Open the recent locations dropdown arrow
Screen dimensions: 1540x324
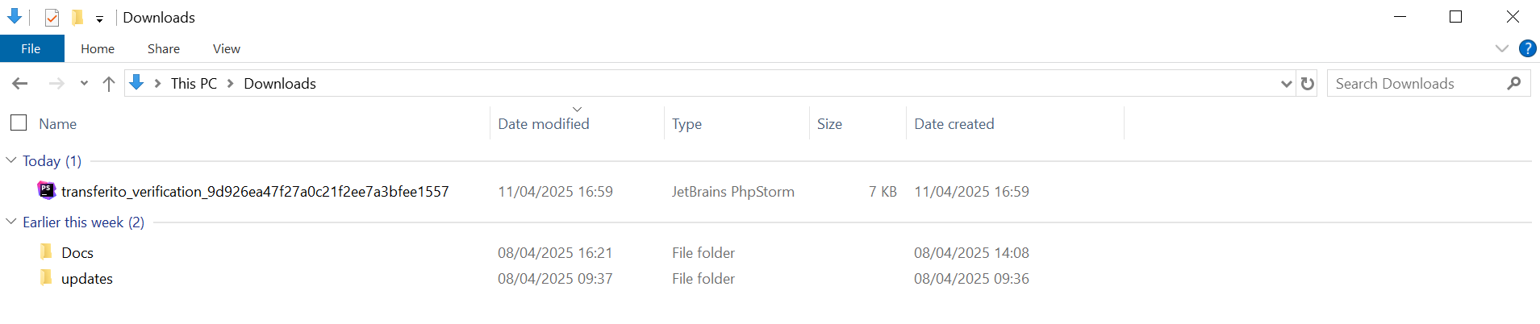click(84, 83)
